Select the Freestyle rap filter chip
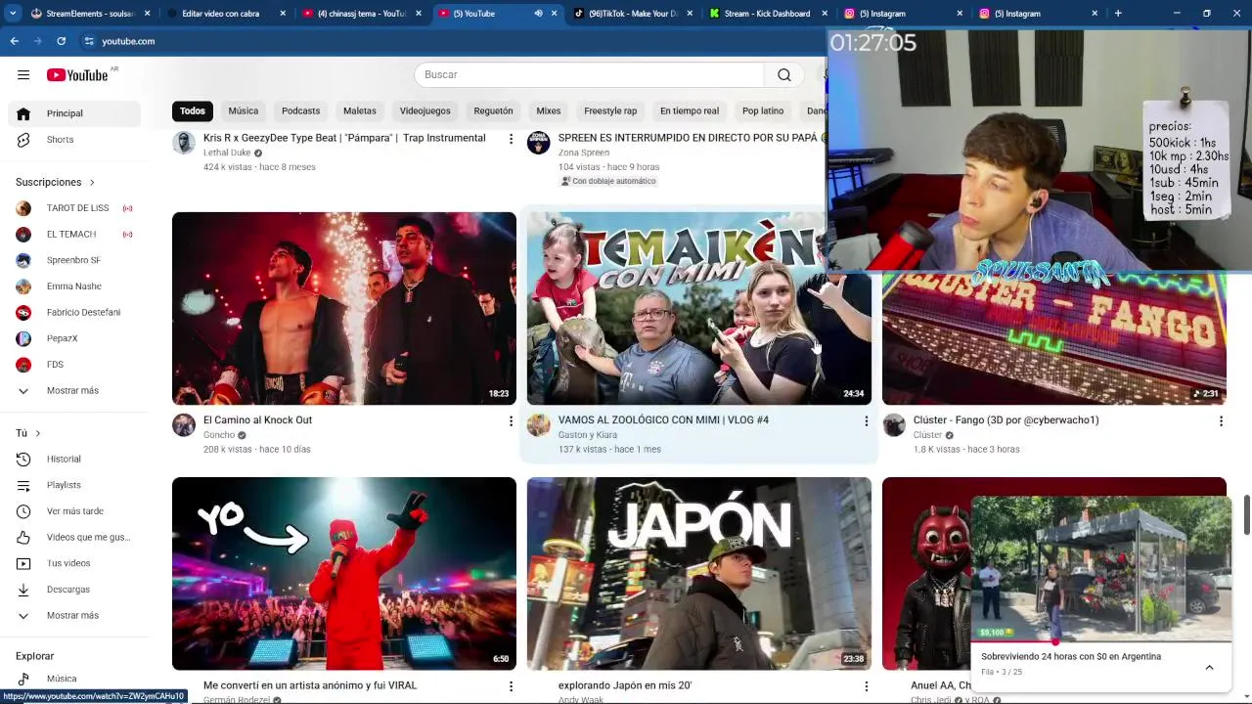The height and width of the screenshot is (704, 1252). (x=610, y=111)
